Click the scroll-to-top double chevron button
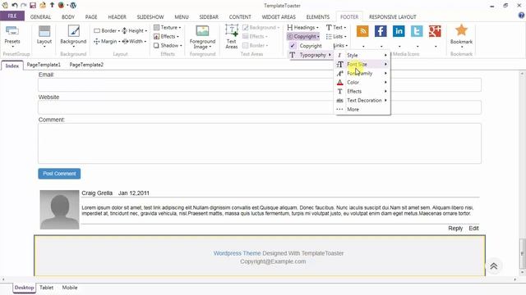The width and height of the screenshot is (526, 295). click(x=494, y=266)
